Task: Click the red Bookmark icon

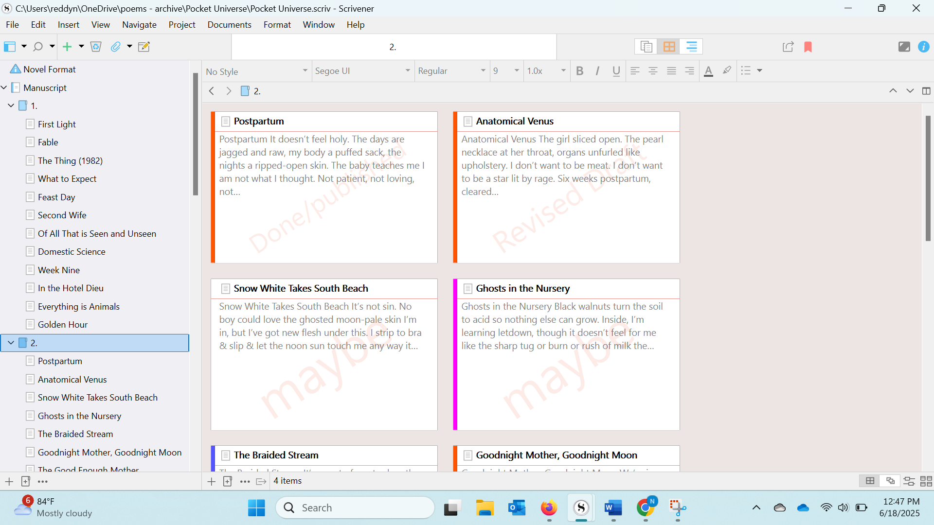Action: (x=808, y=47)
